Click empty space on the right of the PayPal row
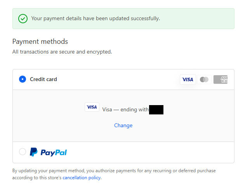 pos(175,152)
